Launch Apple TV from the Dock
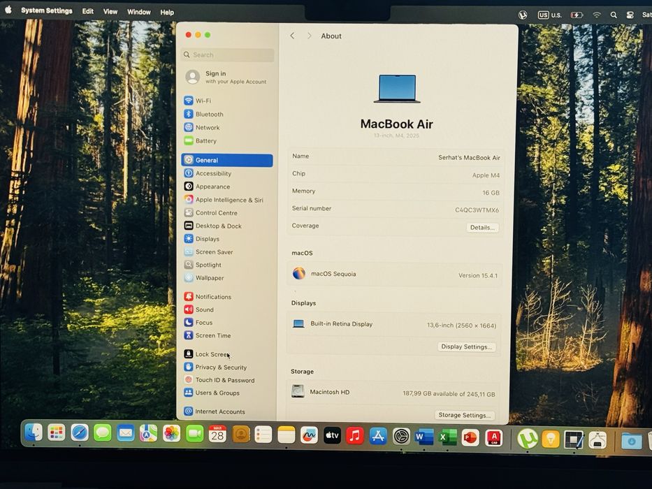 [332, 436]
